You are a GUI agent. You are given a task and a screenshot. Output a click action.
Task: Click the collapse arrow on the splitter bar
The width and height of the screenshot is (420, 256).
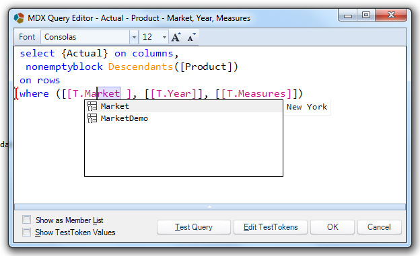(x=210, y=207)
